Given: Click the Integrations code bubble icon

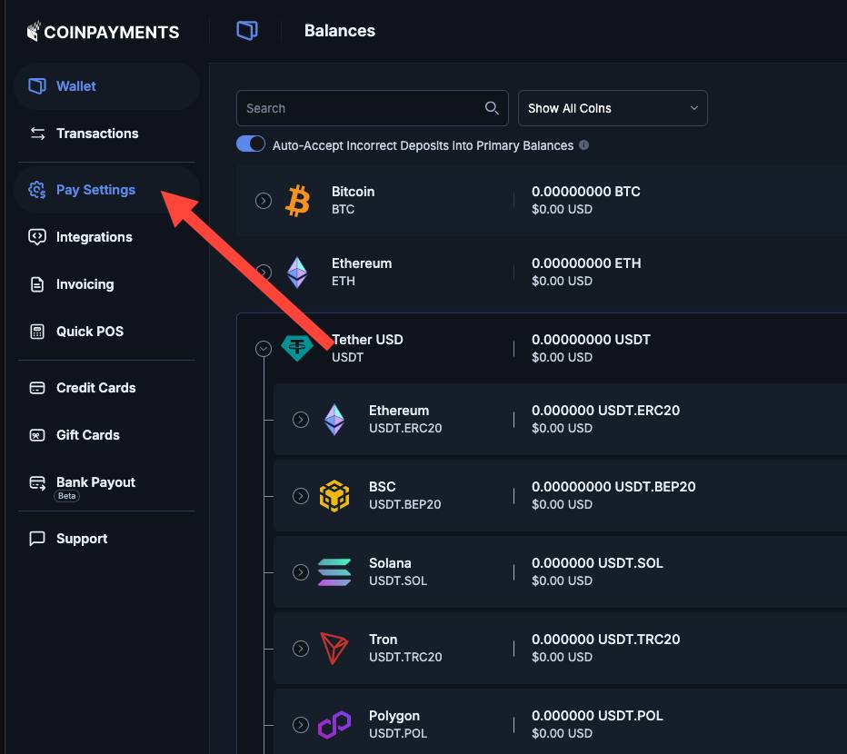Looking at the screenshot, I should point(36,237).
